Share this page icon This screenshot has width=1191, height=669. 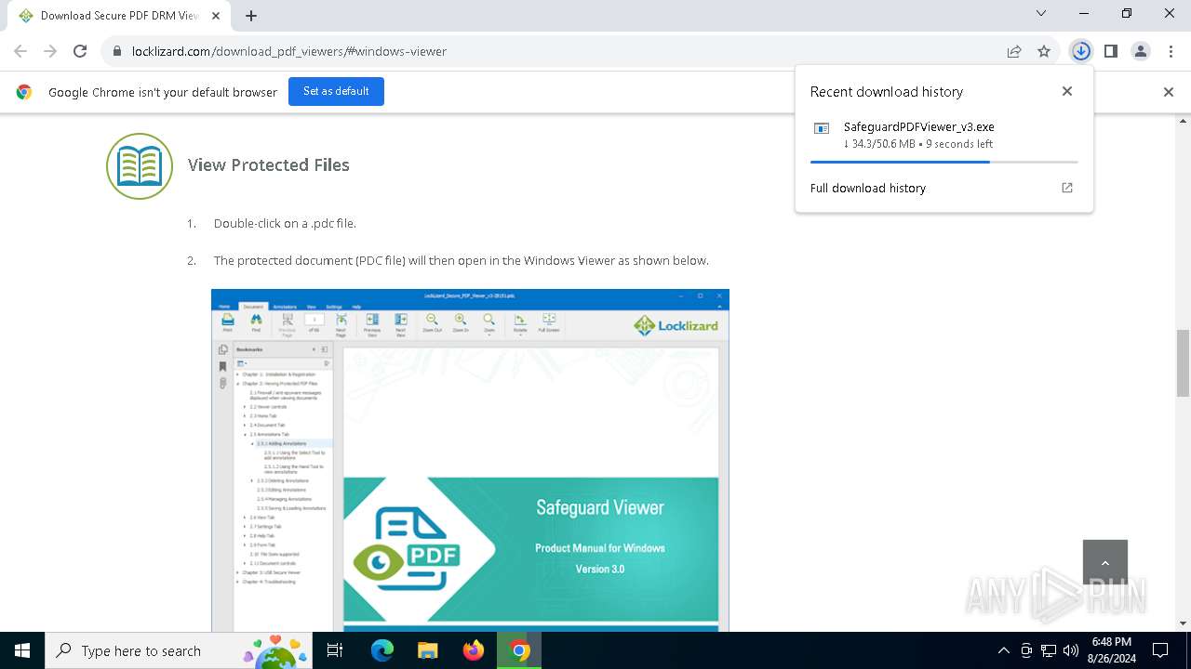pyautogui.click(x=1014, y=51)
